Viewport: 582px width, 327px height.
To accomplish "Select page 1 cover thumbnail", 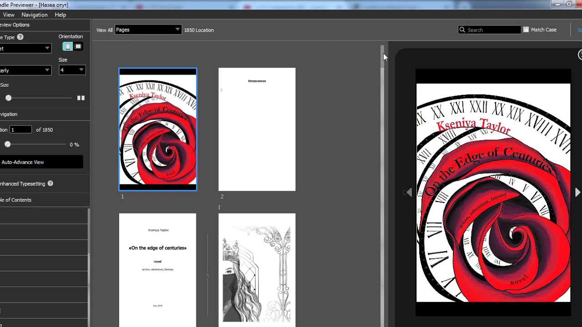I will pos(158,129).
